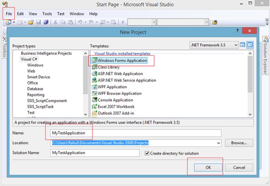Click the Paste clipboard icon
Viewport: 270px width, 186px height.
pyautogui.click(x=71, y=22)
